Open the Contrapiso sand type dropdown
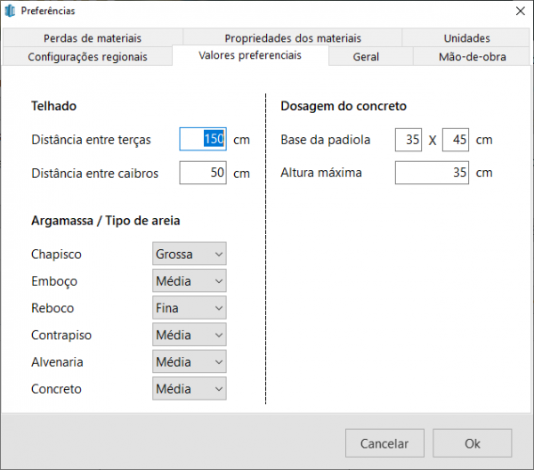This screenshot has height=470, width=534. click(x=189, y=335)
